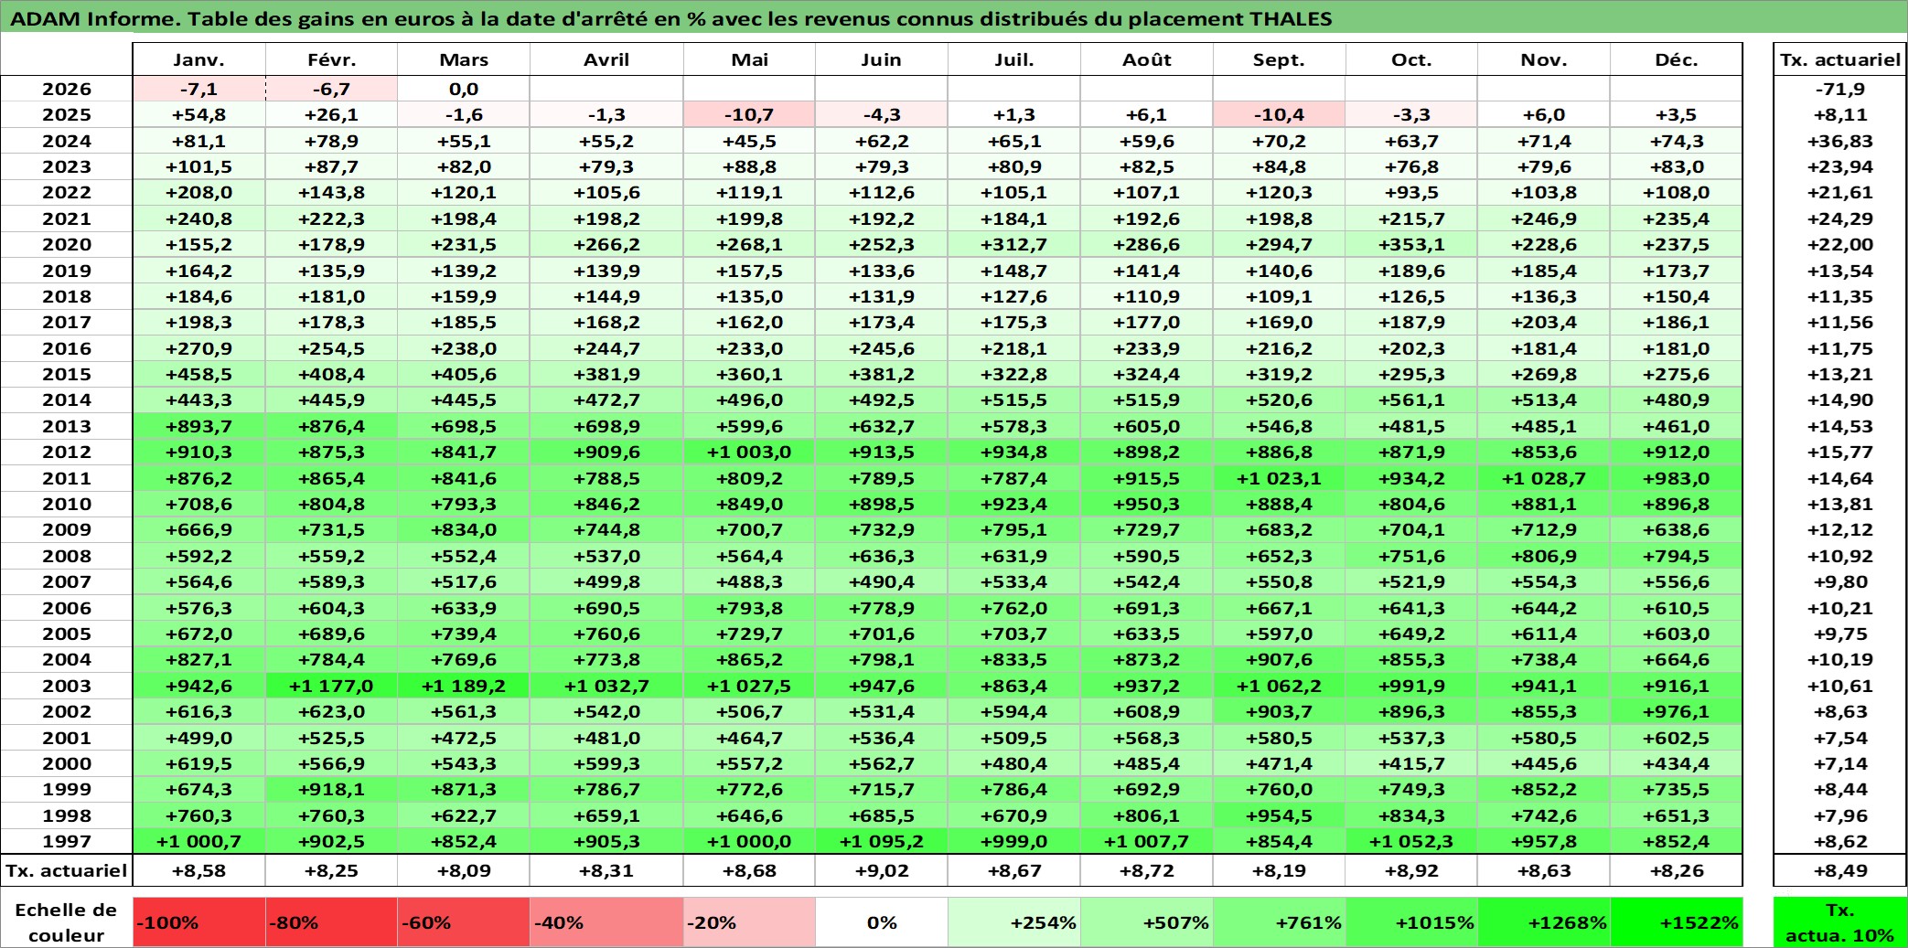1908x948 pixels.
Task: Click the -10,4 cell for Sept. 2025
Action: 1280,114
